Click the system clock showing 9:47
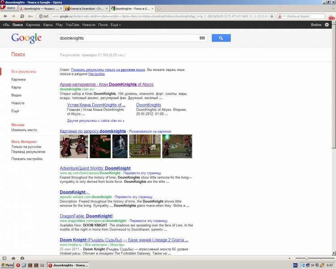 (x=330, y=265)
